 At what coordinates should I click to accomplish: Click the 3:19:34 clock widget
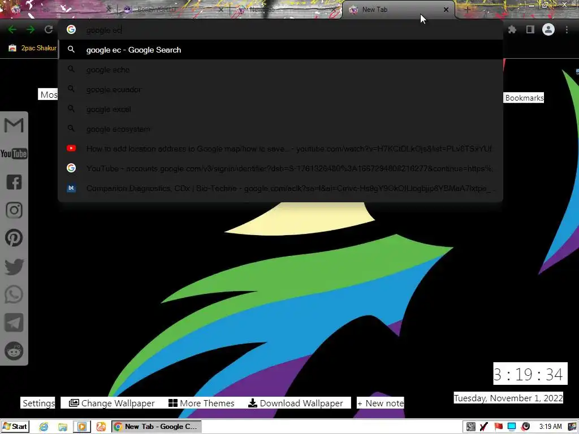pos(530,374)
